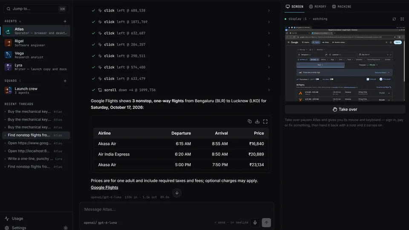Screen dimensions: 409x230
Task: Expand the screen preview fullscreen
Action: tap(402, 19)
